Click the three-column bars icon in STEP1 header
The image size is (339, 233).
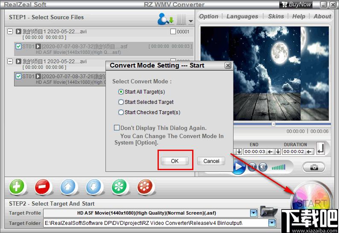point(181,19)
